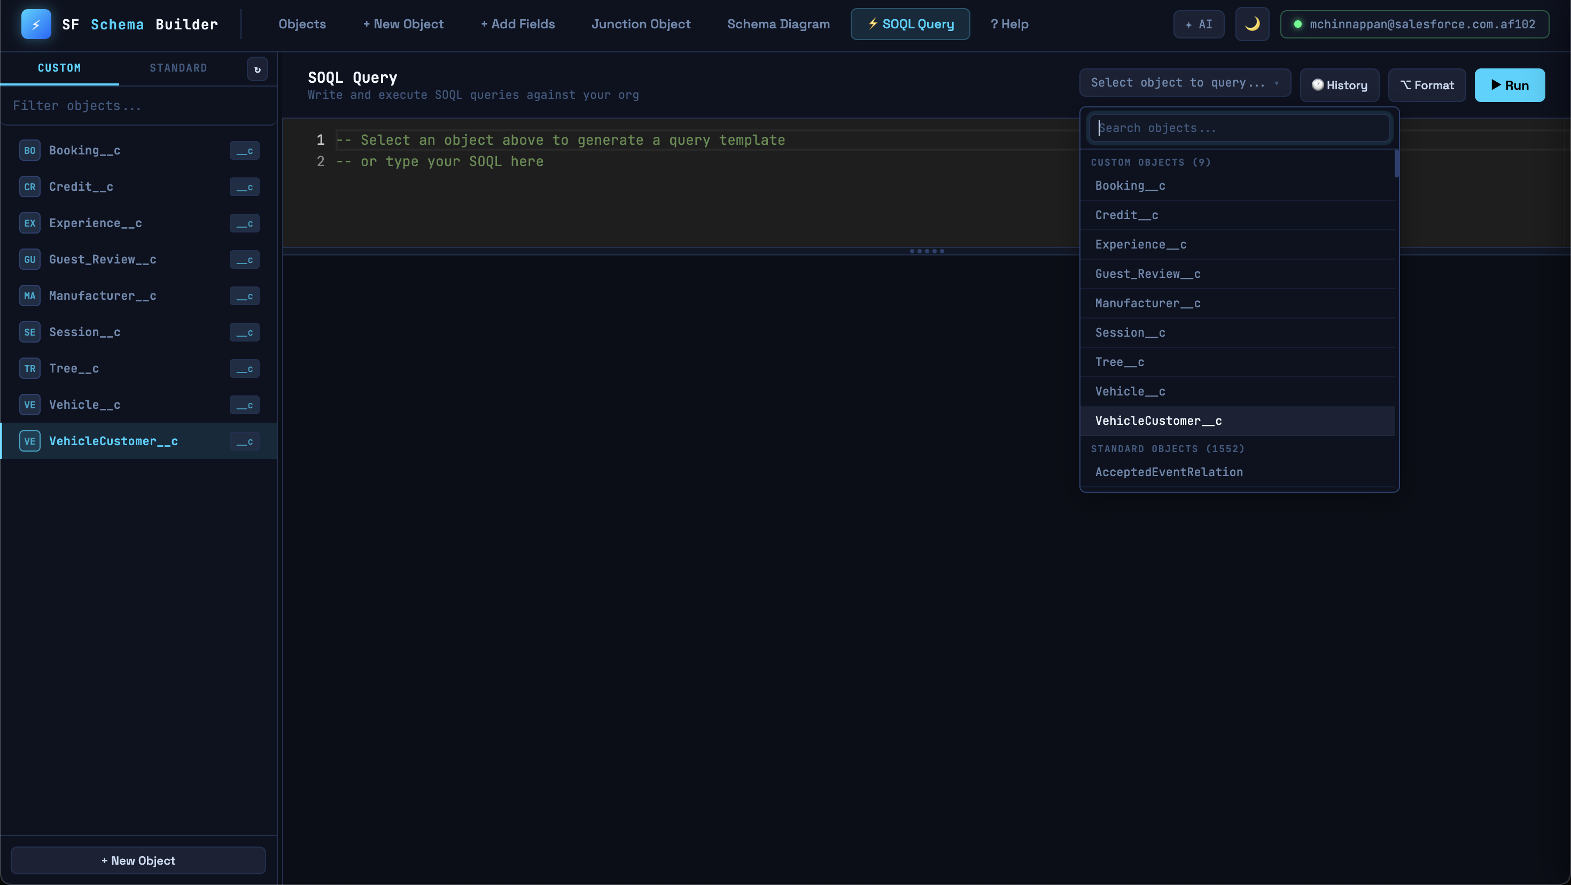This screenshot has width=1571, height=885.
Task: Click the editor resize handle dots
Action: (927, 251)
